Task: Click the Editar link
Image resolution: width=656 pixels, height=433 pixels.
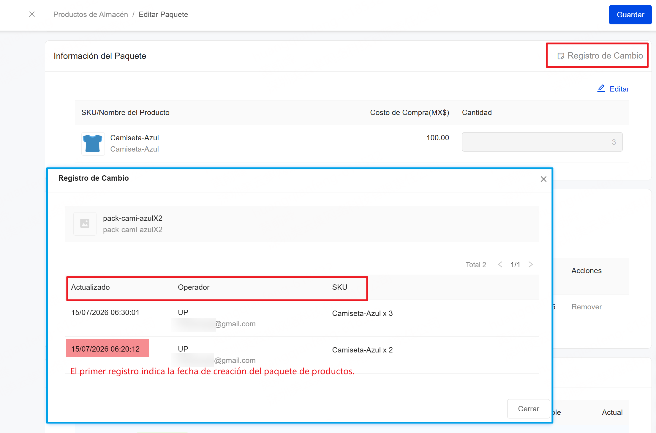Action: pyautogui.click(x=619, y=89)
